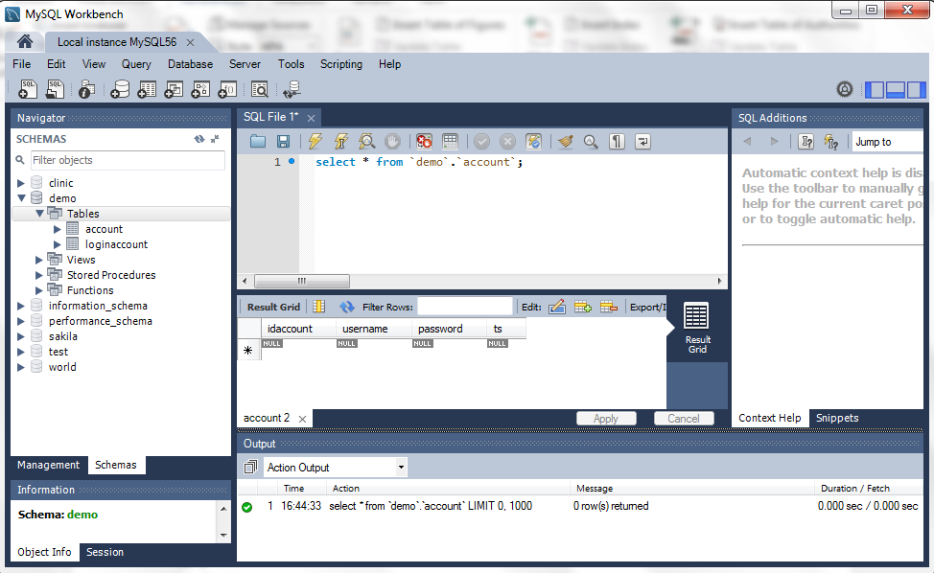Click the Cancel button
934x573 pixels.
click(x=683, y=419)
